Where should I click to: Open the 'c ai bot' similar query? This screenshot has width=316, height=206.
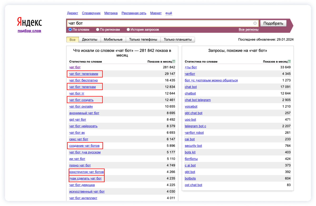tap(190, 166)
